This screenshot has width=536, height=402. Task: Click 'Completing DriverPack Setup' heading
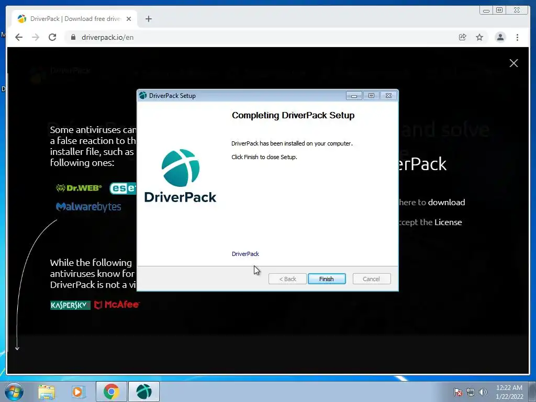click(x=293, y=115)
